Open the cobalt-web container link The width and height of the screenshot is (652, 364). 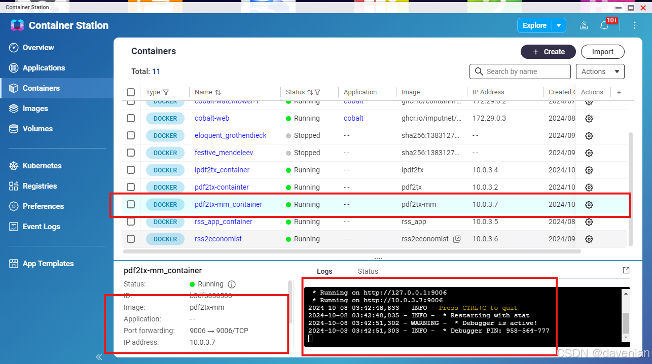click(212, 118)
